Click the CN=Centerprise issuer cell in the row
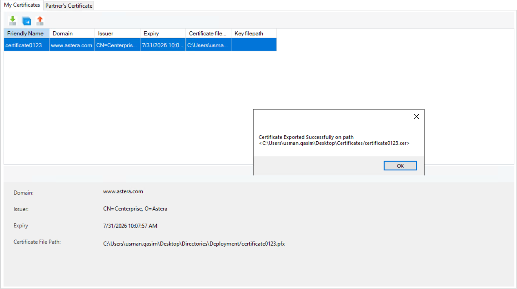The height and width of the screenshot is (289, 517). (117, 45)
